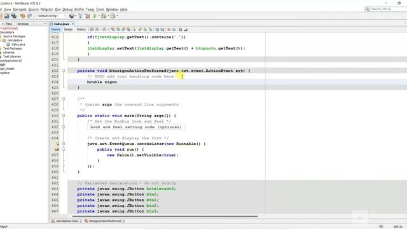Expand the folded Look and feel block at line 632
This screenshot has height=229, width=407.
(64, 127)
